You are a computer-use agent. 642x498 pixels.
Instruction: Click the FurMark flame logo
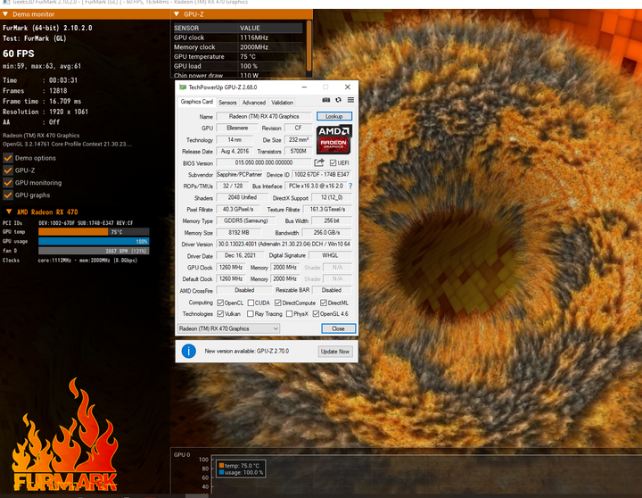click(x=65, y=436)
